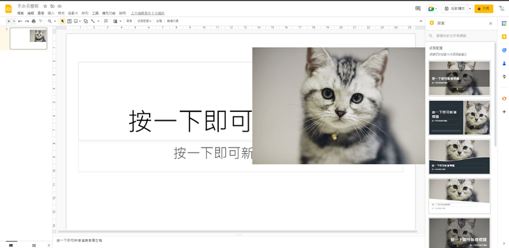Select third wavy cat layout suggestion

tap(459, 156)
